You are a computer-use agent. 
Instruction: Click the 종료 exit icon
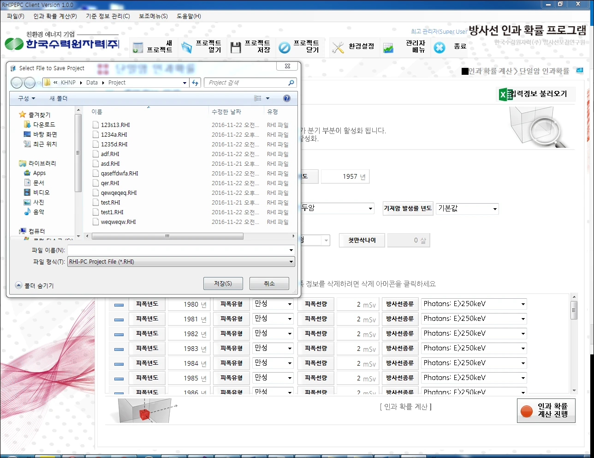point(440,47)
